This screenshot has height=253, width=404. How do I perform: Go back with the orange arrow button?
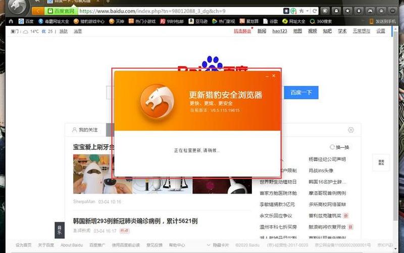tap(38, 11)
